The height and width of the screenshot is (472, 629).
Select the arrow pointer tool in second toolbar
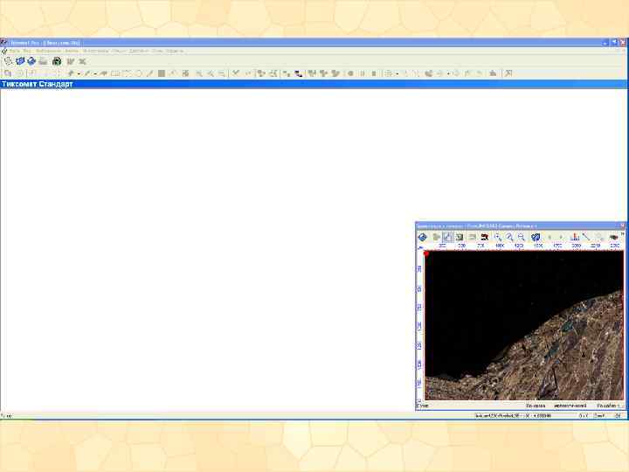click(71, 73)
